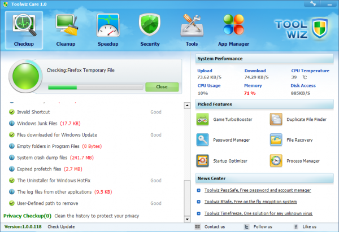Click green check icon next to Invalid Shortcut
This screenshot has height=232, width=339.
[x=12, y=112]
